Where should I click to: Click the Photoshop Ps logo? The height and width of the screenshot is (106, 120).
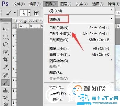[x=5, y=4]
